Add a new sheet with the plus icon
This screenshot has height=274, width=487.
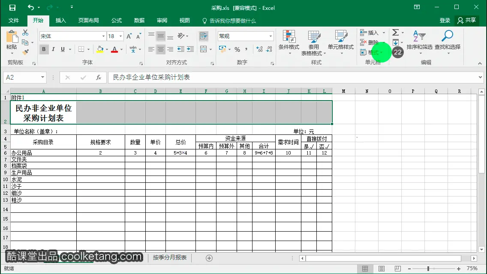209,258
